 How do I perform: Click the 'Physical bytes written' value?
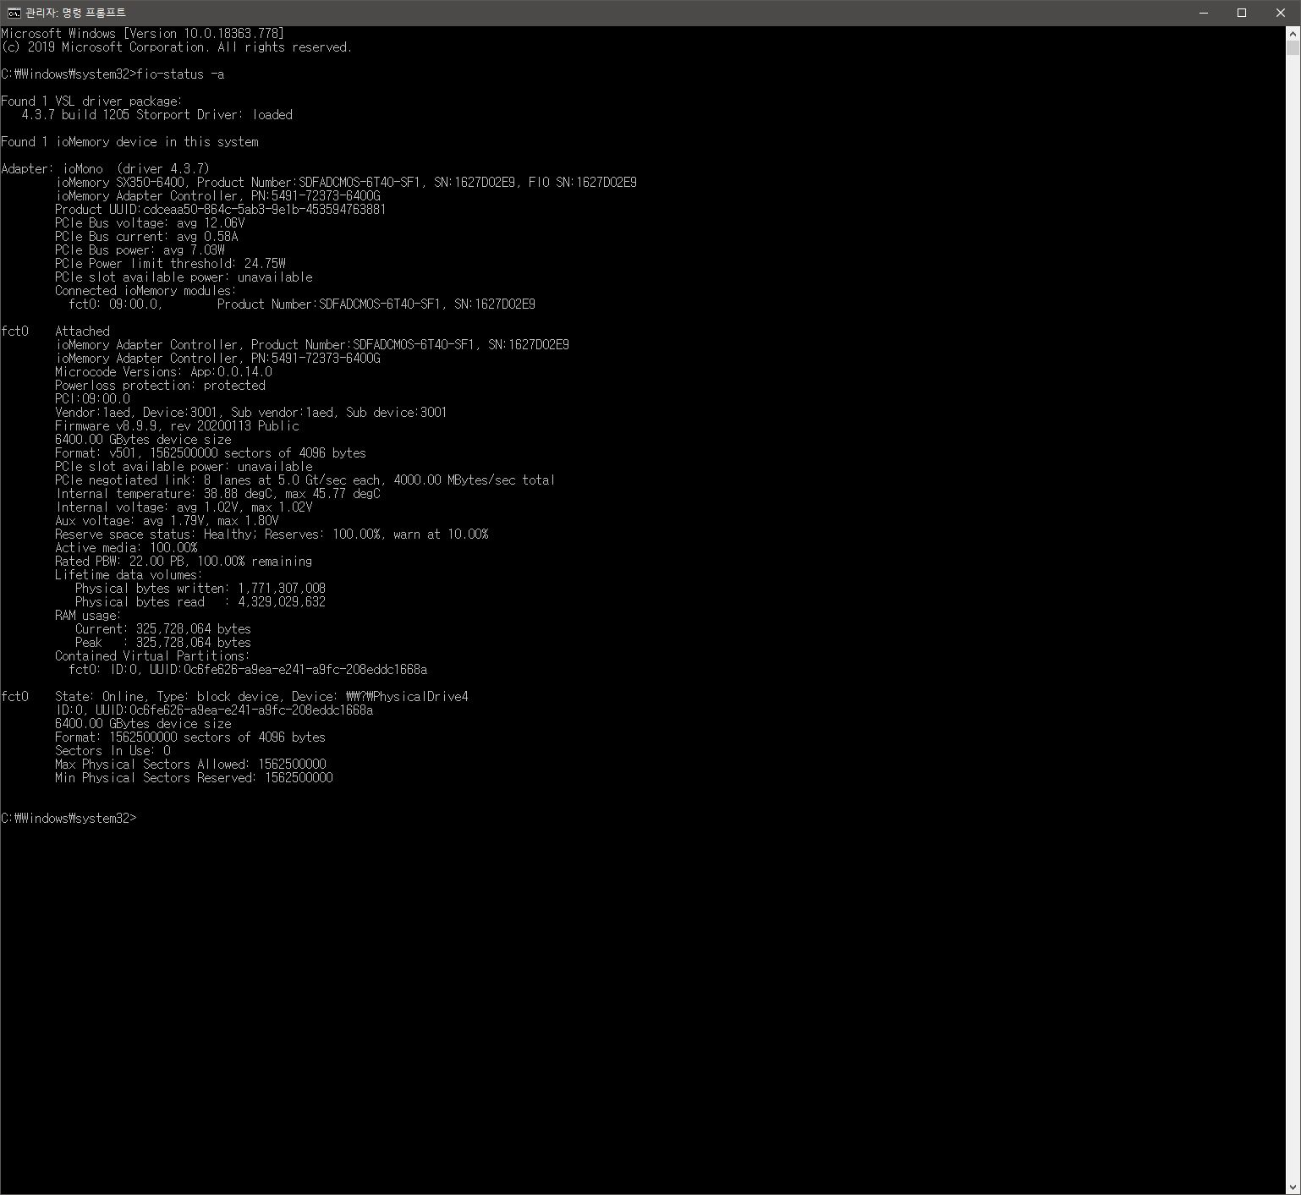pyautogui.click(x=282, y=589)
